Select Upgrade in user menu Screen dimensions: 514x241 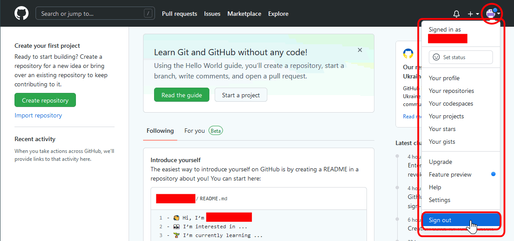pyautogui.click(x=460, y=162)
